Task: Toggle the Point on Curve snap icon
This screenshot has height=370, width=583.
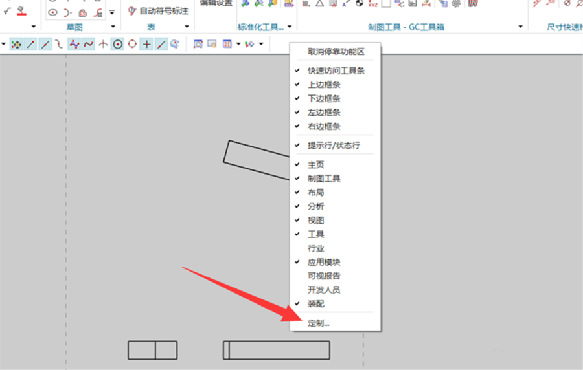Action: point(161,45)
